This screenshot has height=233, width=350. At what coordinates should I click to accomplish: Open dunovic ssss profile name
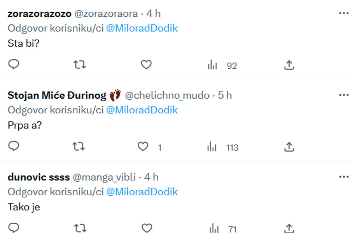pos(38,177)
